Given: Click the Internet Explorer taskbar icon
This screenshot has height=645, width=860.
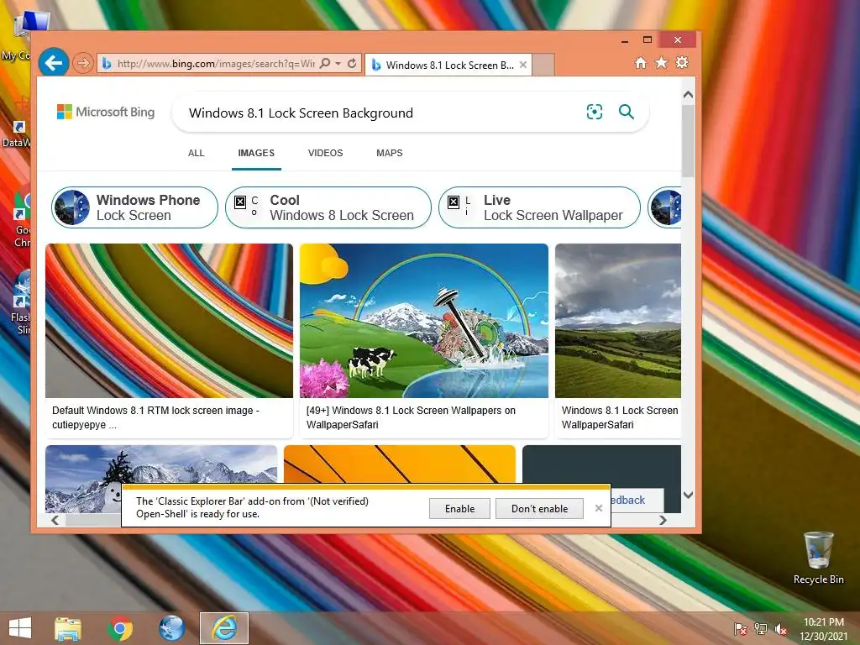Looking at the screenshot, I should point(223,628).
